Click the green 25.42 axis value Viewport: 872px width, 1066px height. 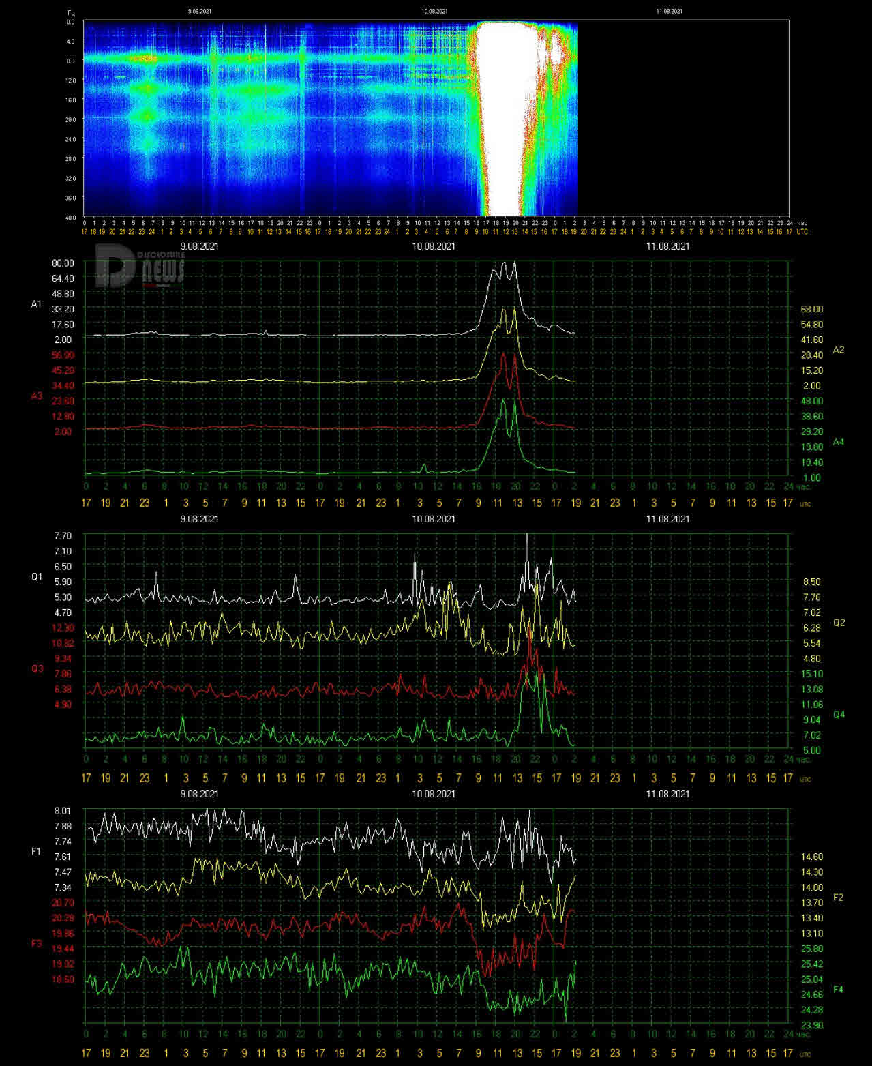coord(811,964)
